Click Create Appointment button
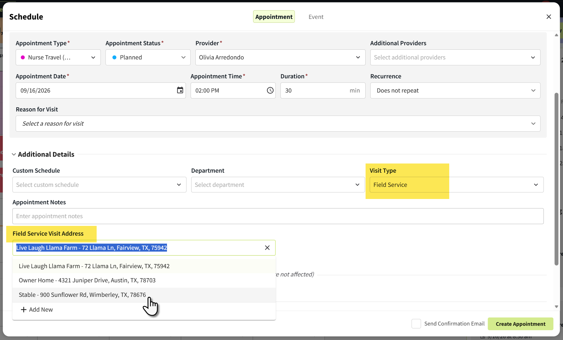This screenshot has height=340, width=563. tap(520, 324)
